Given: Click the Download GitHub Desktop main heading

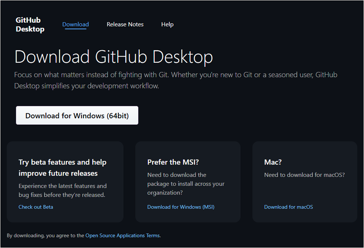Looking at the screenshot, I should click(113, 57).
